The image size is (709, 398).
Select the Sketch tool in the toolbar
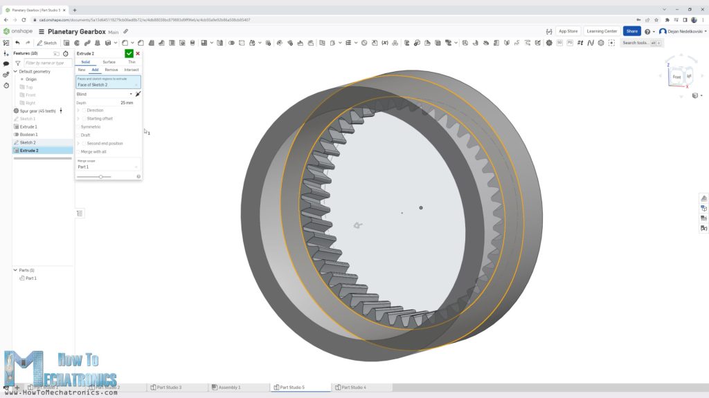(x=45, y=42)
